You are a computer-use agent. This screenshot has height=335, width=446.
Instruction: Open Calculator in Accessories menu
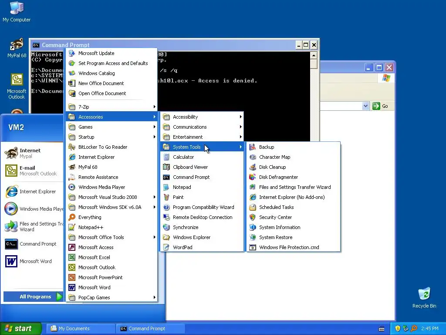(202, 157)
